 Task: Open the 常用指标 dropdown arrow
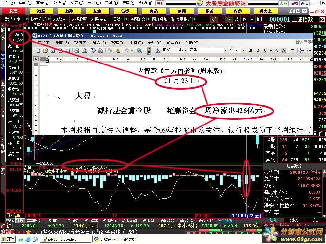[x=194, y=19]
